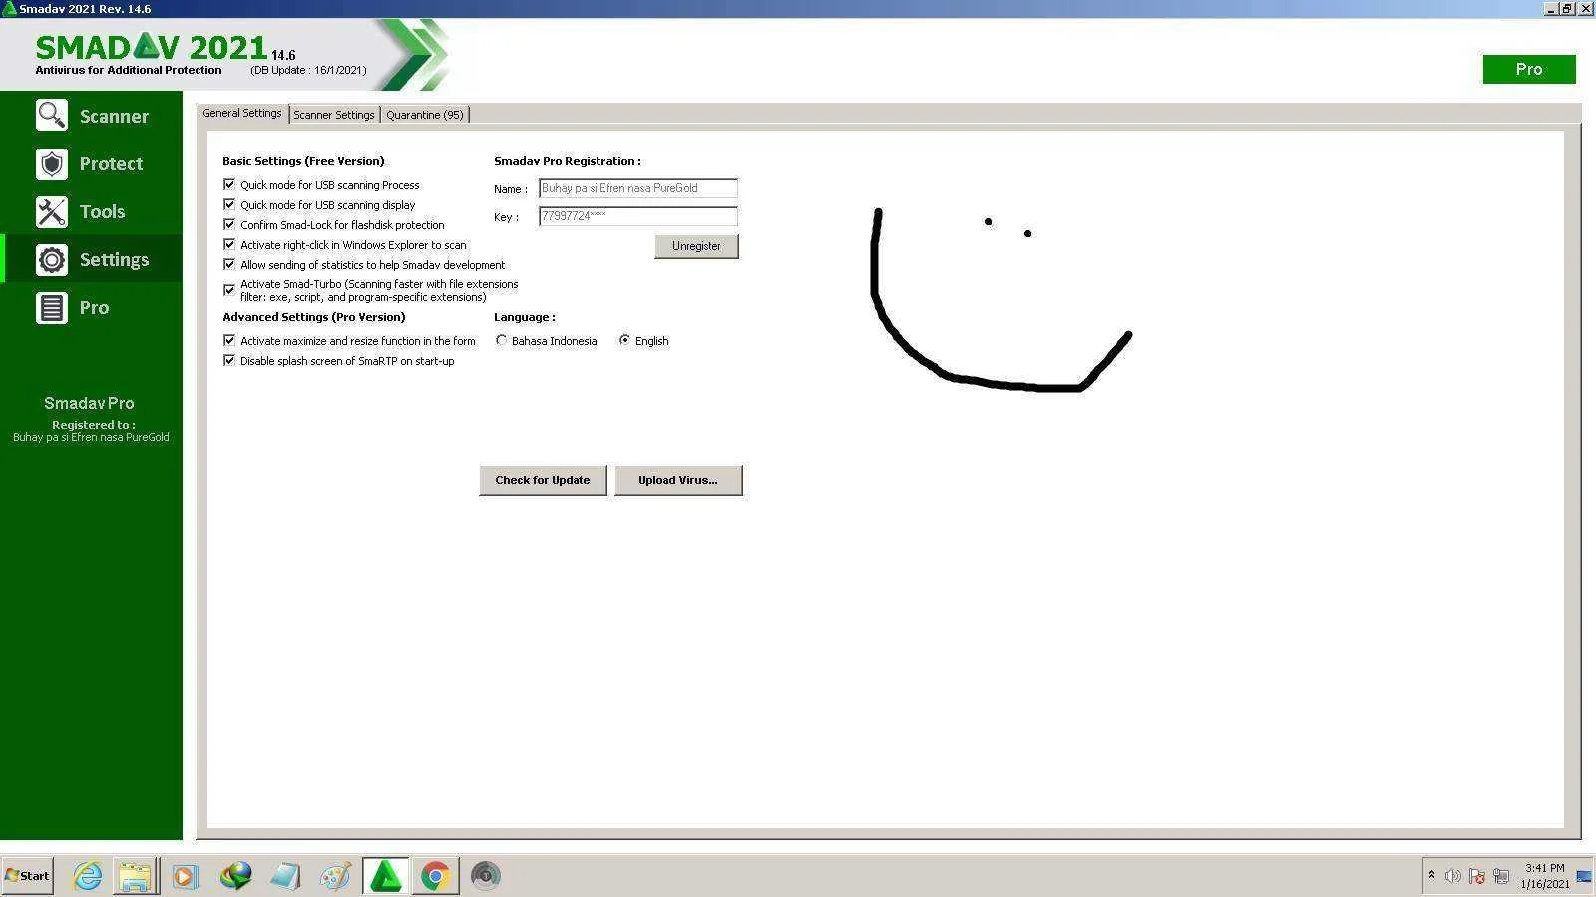Click the network connection tray icon
1596x897 pixels.
(1501, 876)
